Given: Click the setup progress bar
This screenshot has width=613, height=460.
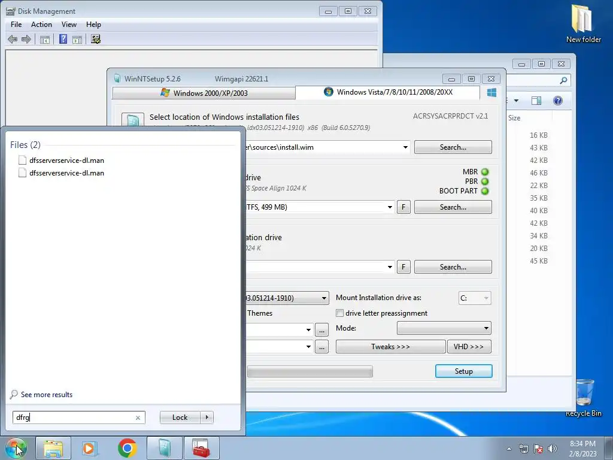Looking at the screenshot, I should click(x=309, y=371).
